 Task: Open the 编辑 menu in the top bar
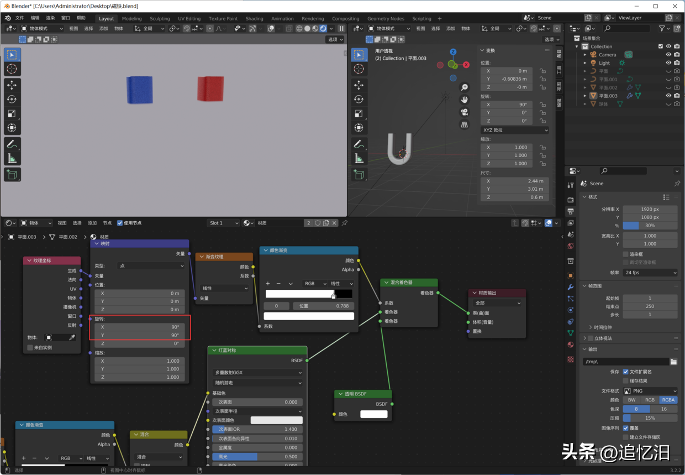(x=36, y=17)
